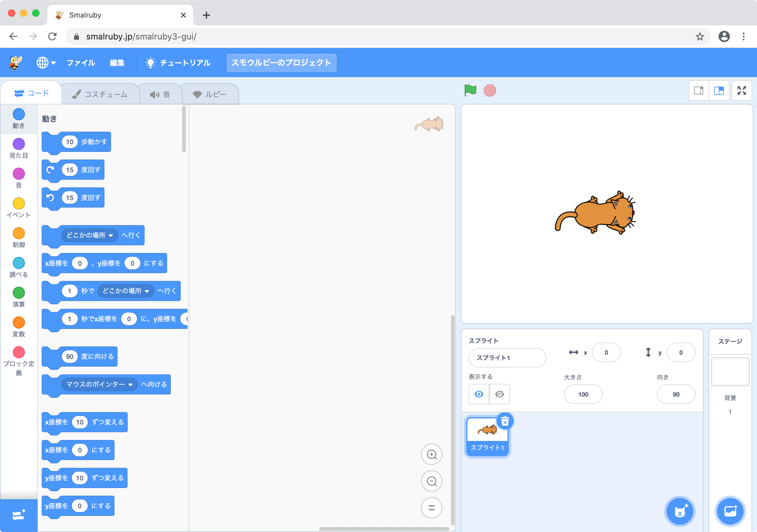Bookmark this page with the star icon
This screenshot has width=757, height=532.
click(700, 36)
